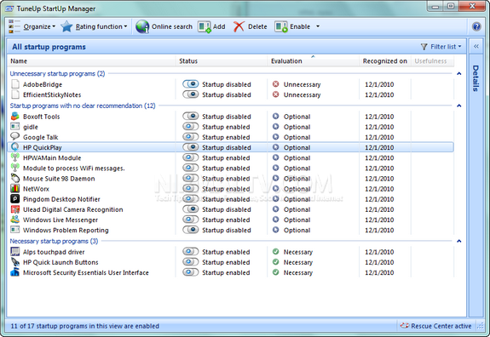Screen dimensions: 490x337
Task: Sort list by Evaluation column header
Action: pos(286,61)
